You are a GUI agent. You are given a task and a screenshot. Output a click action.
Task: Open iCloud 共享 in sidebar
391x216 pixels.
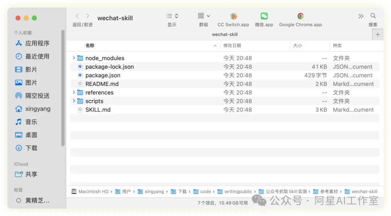click(26, 174)
